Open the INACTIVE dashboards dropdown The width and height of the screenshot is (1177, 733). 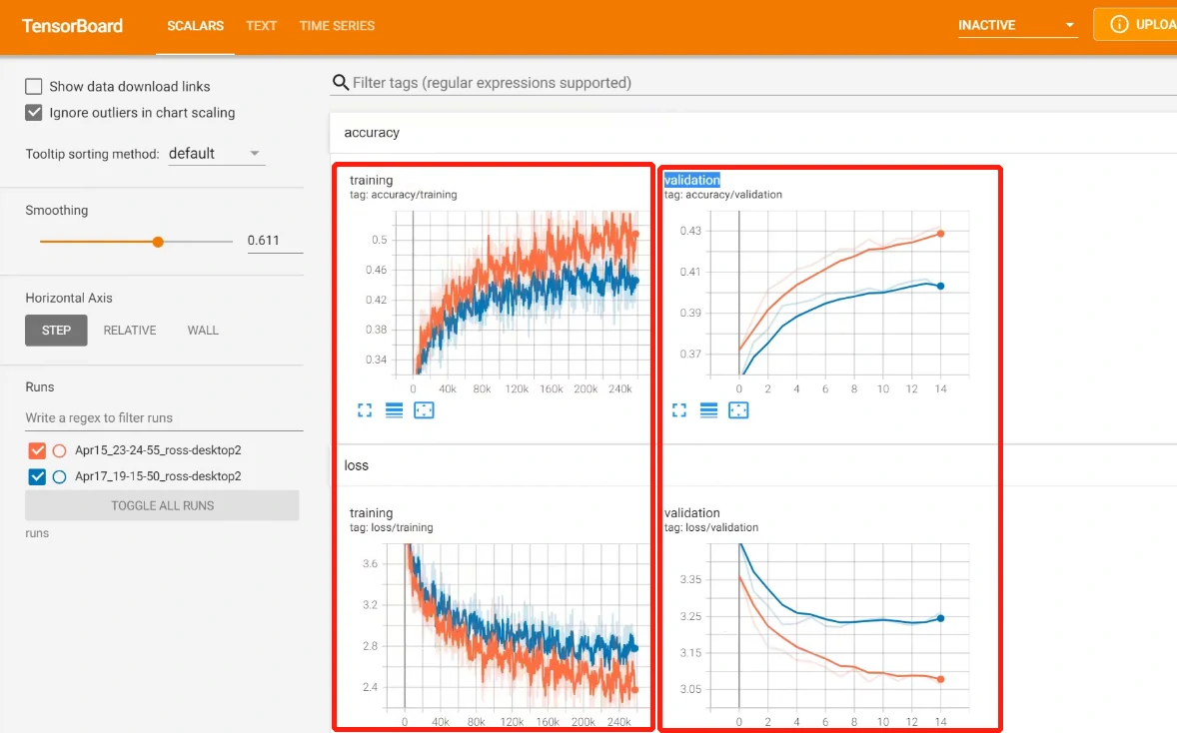click(x=1016, y=25)
